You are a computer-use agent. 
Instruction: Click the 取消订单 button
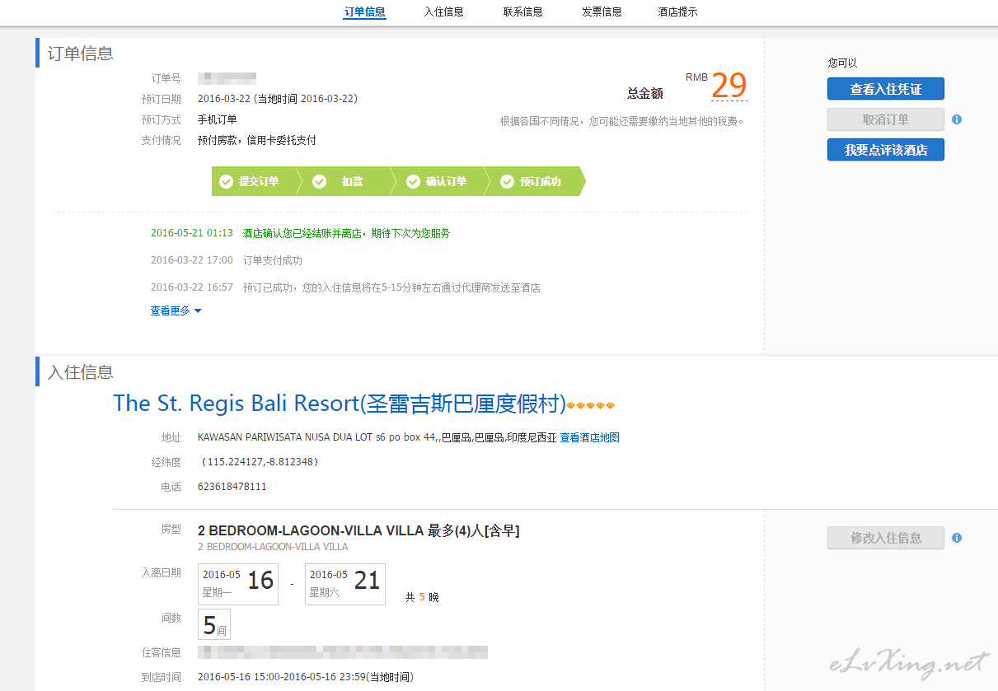point(885,119)
